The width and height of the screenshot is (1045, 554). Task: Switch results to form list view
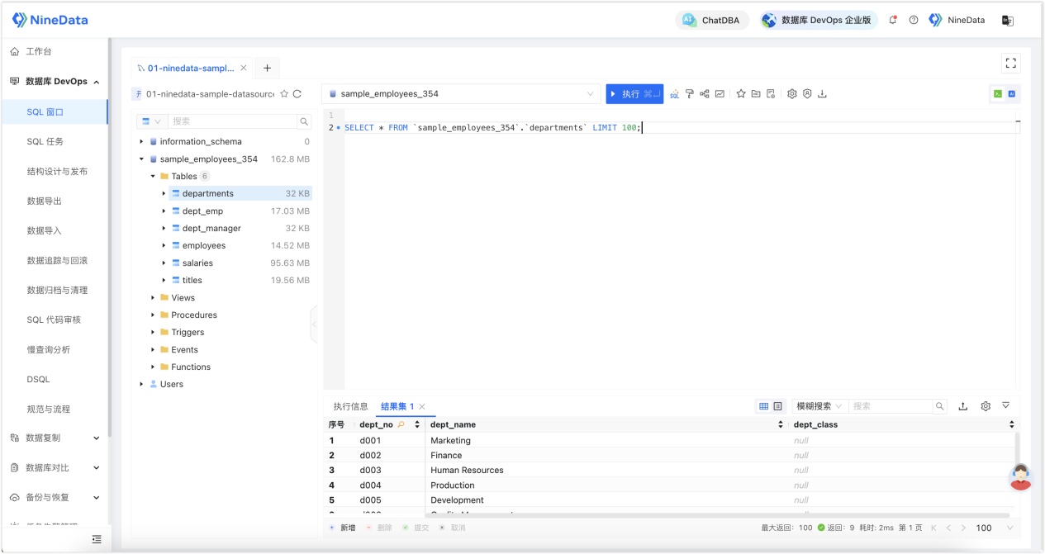(777, 406)
